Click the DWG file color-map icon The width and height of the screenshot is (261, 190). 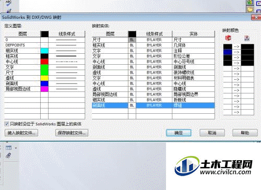pyautogui.click(x=247, y=38)
